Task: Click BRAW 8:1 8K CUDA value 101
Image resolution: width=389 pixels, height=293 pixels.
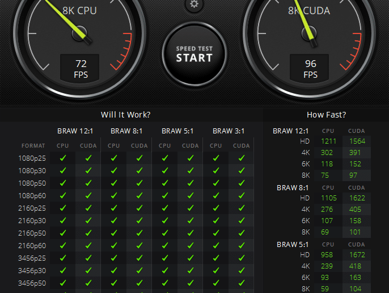Action: tap(355, 232)
